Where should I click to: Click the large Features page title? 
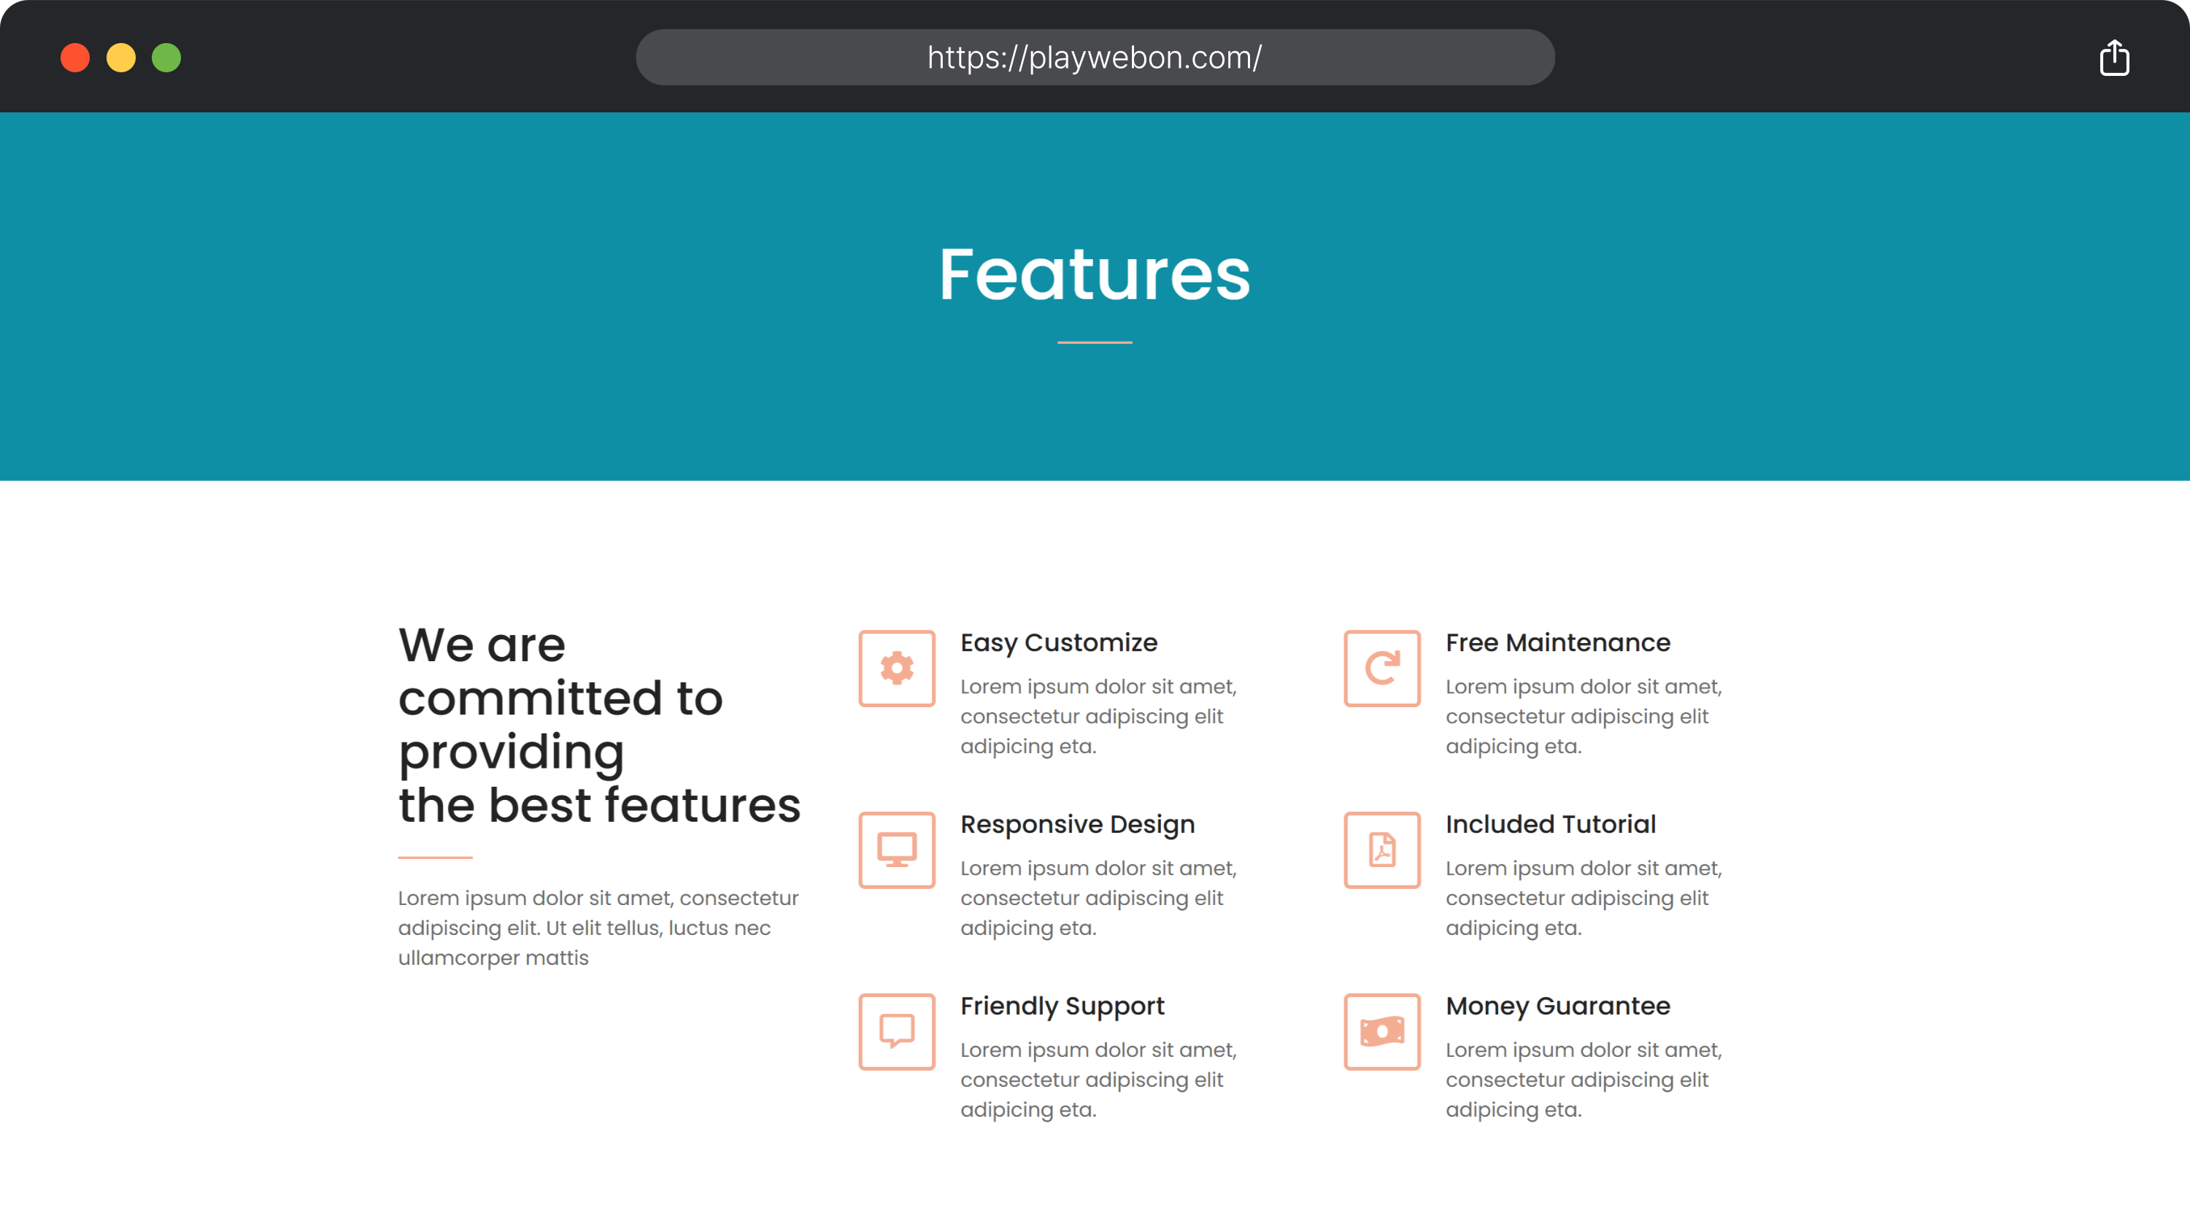click(1094, 274)
